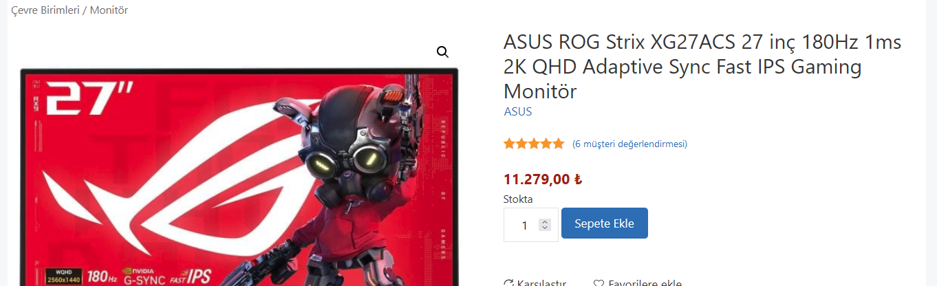The height and width of the screenshot is (286, 937).
Task: Click the refresh icon beside Karşılaştır
Action: point(509,283)
